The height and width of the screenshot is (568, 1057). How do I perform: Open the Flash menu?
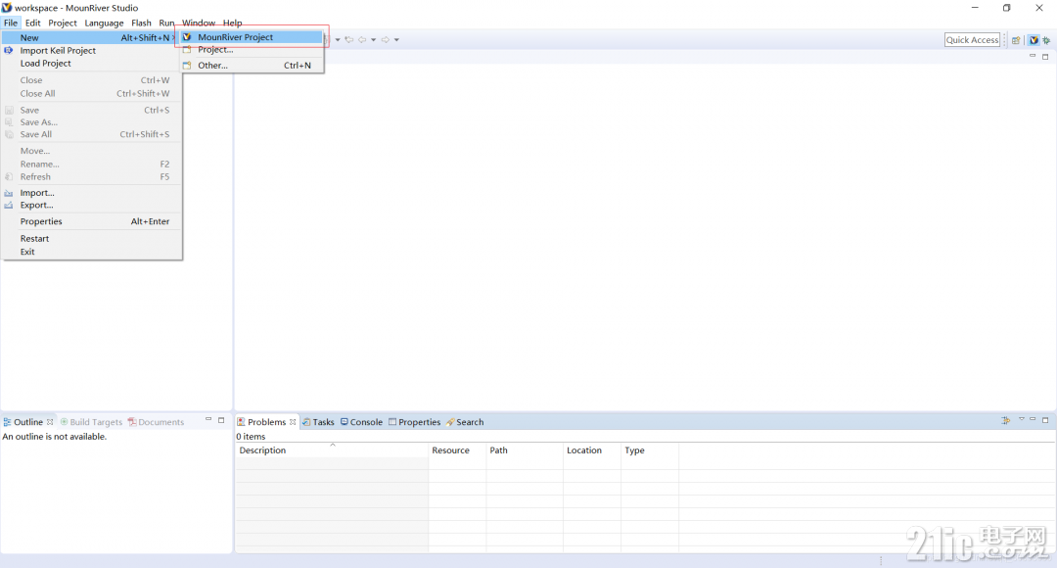[x=141, y=23]
